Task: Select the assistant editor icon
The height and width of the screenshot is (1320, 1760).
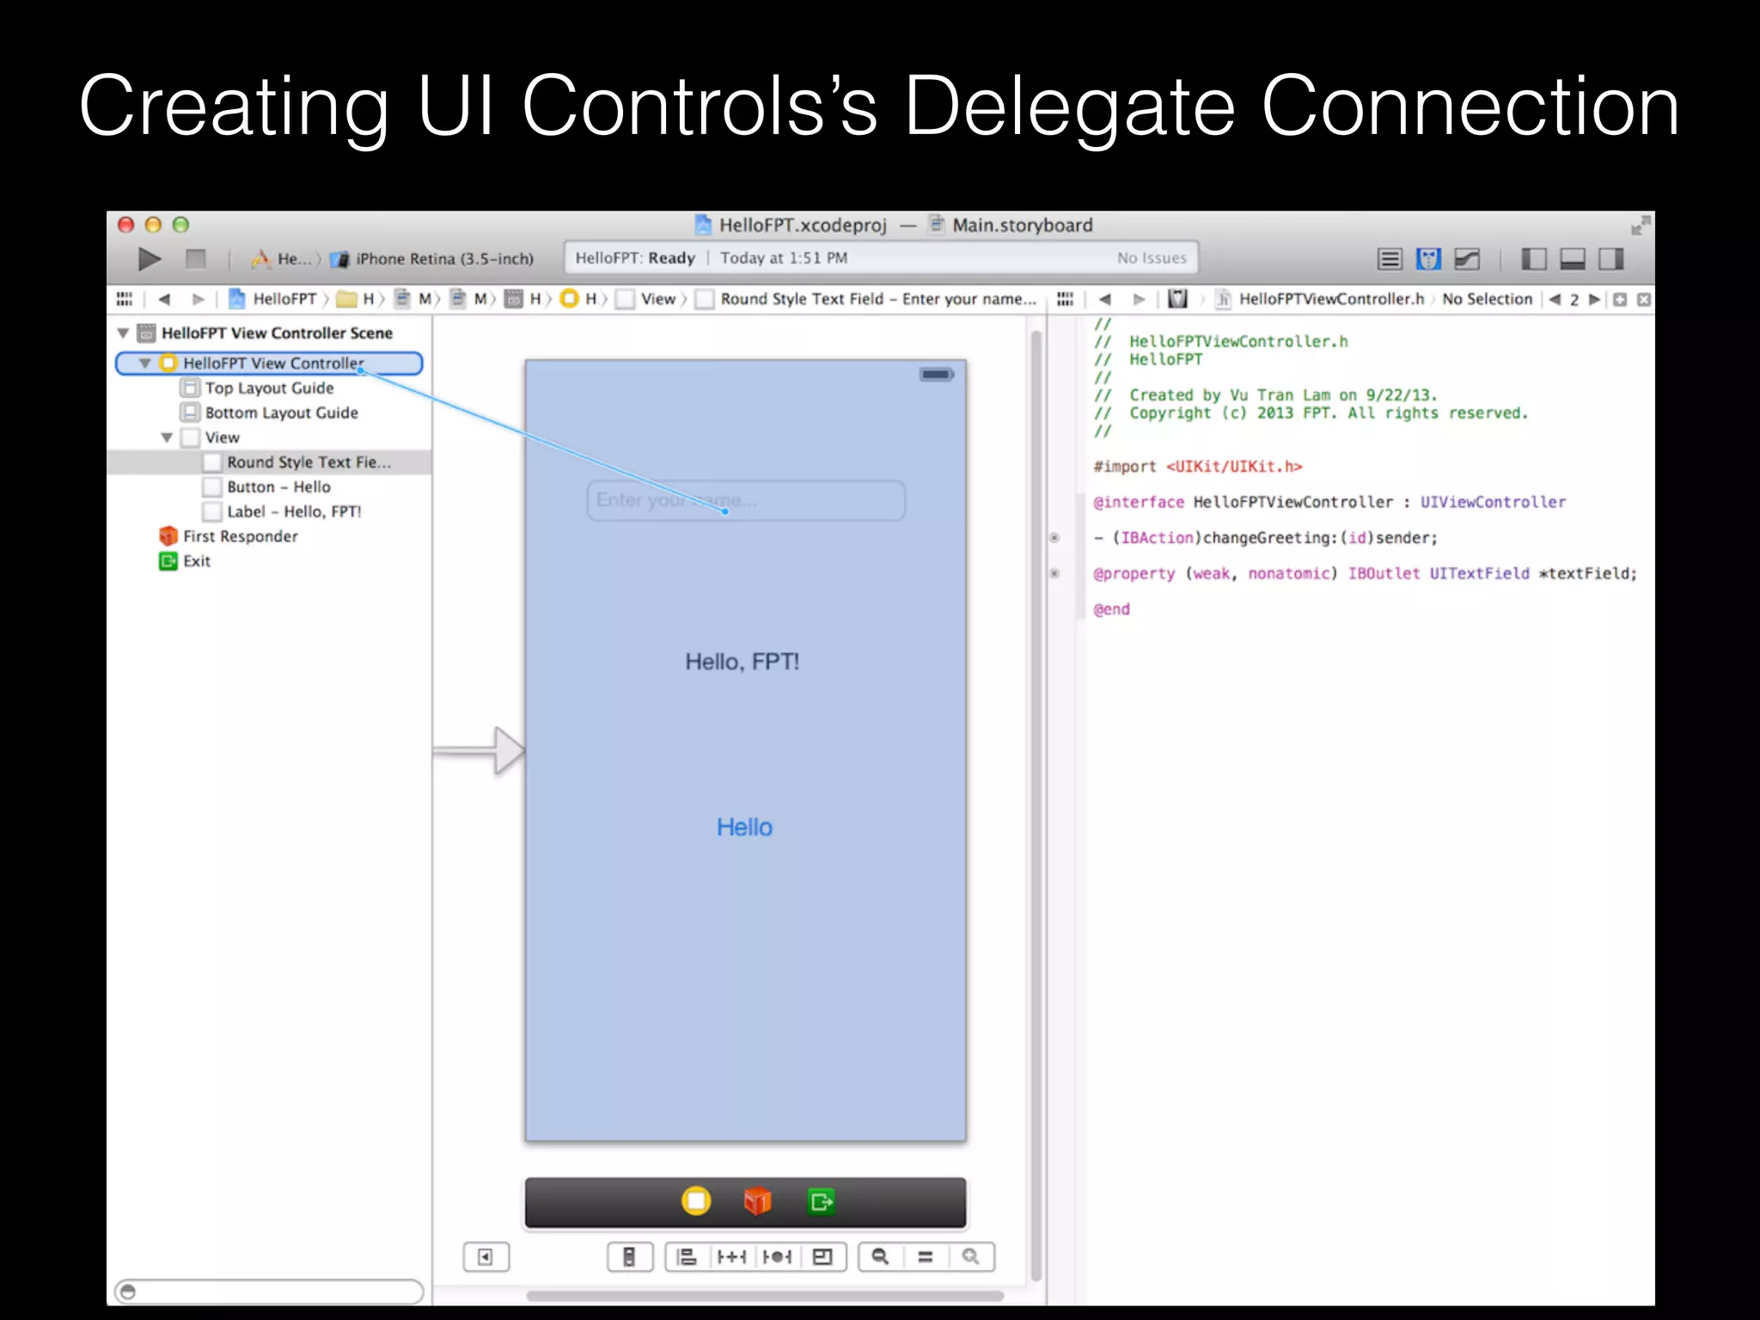Action: pos(1428,259)
